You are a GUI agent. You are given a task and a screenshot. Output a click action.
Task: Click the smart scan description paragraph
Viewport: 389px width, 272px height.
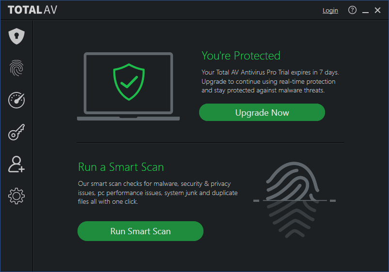coord(157,193)
